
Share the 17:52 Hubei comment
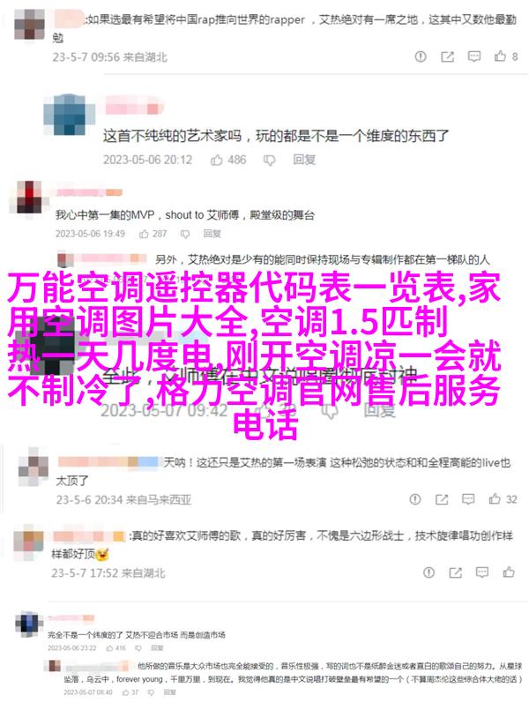[456, 572]
